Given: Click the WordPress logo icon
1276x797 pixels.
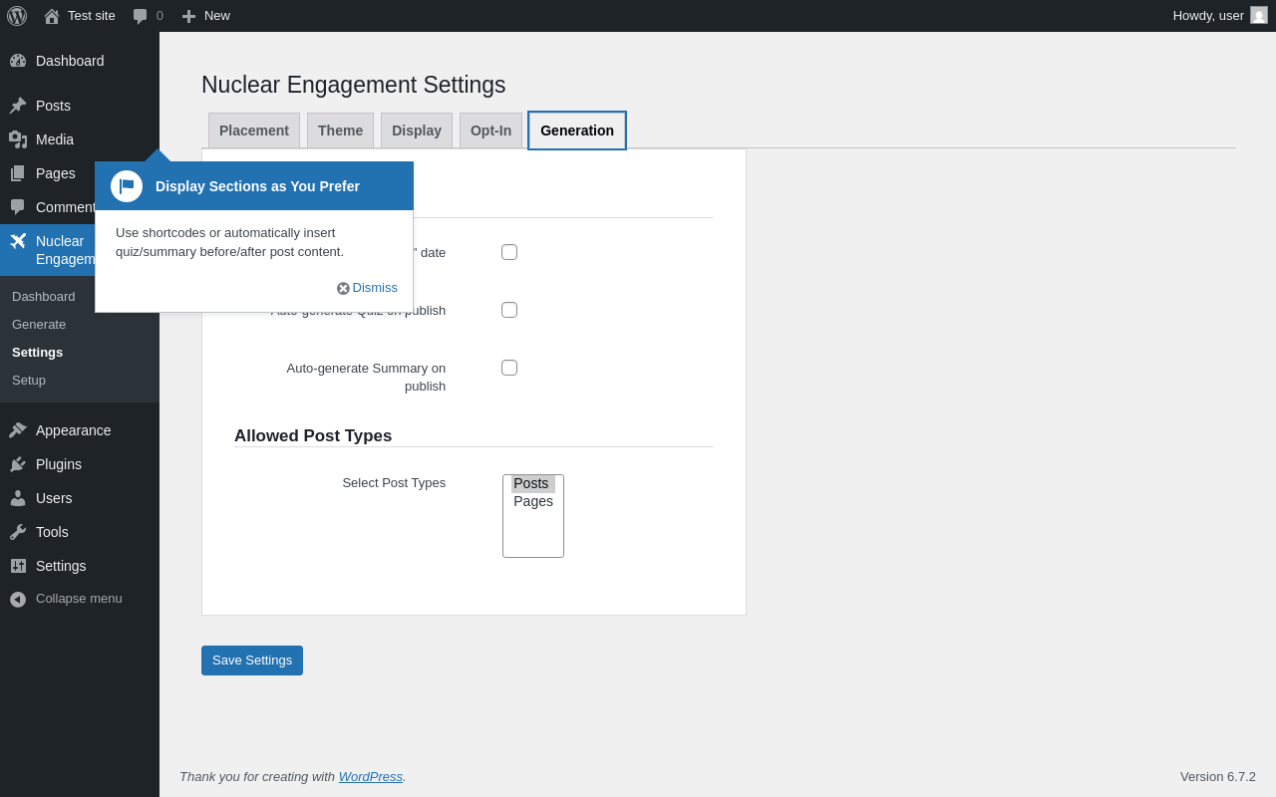Looking at the screenshot, I should (17, 16).
